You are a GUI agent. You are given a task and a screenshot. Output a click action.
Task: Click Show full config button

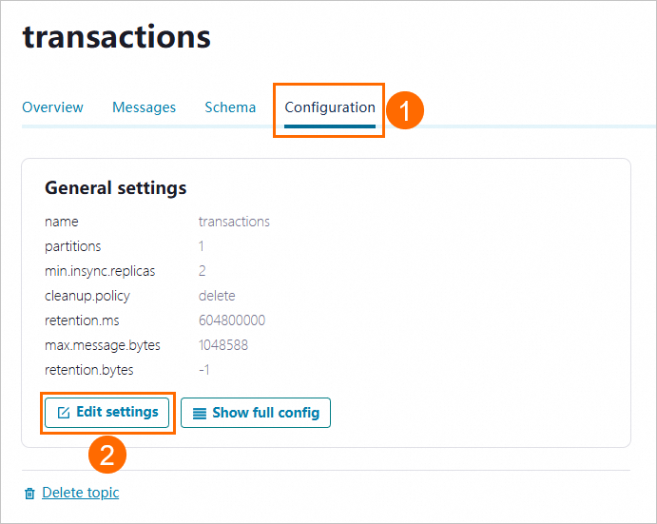256,413
